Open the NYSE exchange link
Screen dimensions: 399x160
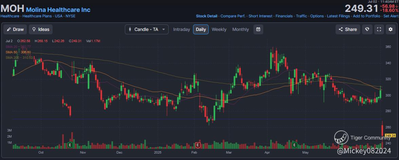click(x=71, y=16)
